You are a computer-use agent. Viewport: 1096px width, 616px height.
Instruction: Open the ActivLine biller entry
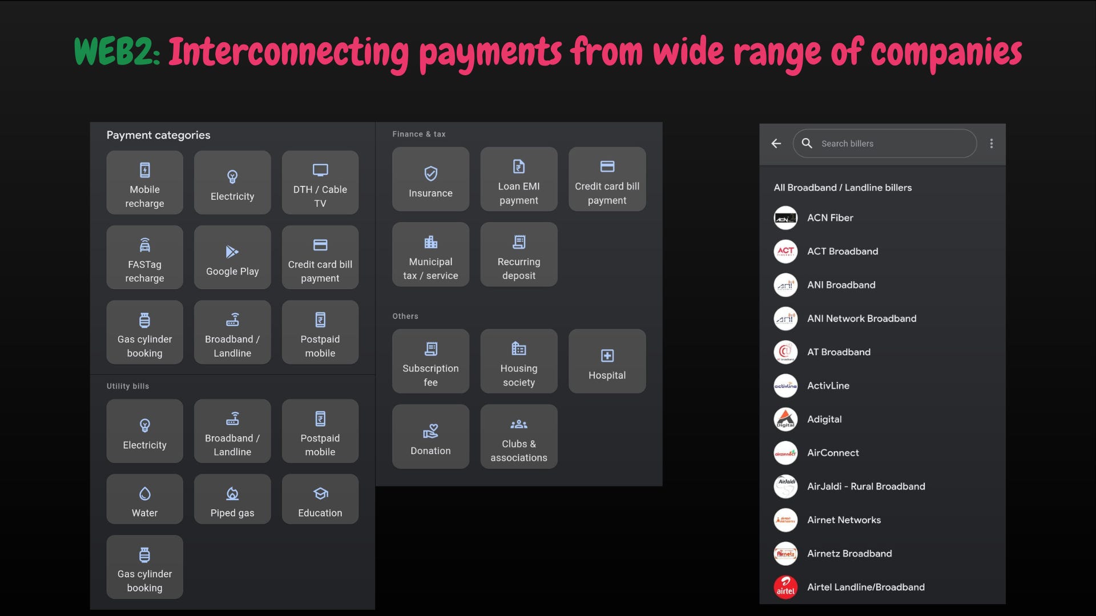coord(828,386)
